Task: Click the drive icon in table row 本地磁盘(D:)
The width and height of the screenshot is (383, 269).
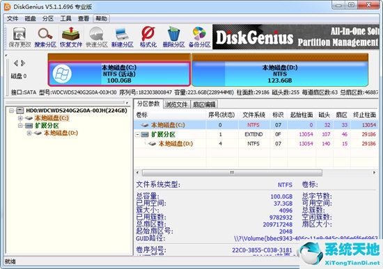Action: (153, 144)
